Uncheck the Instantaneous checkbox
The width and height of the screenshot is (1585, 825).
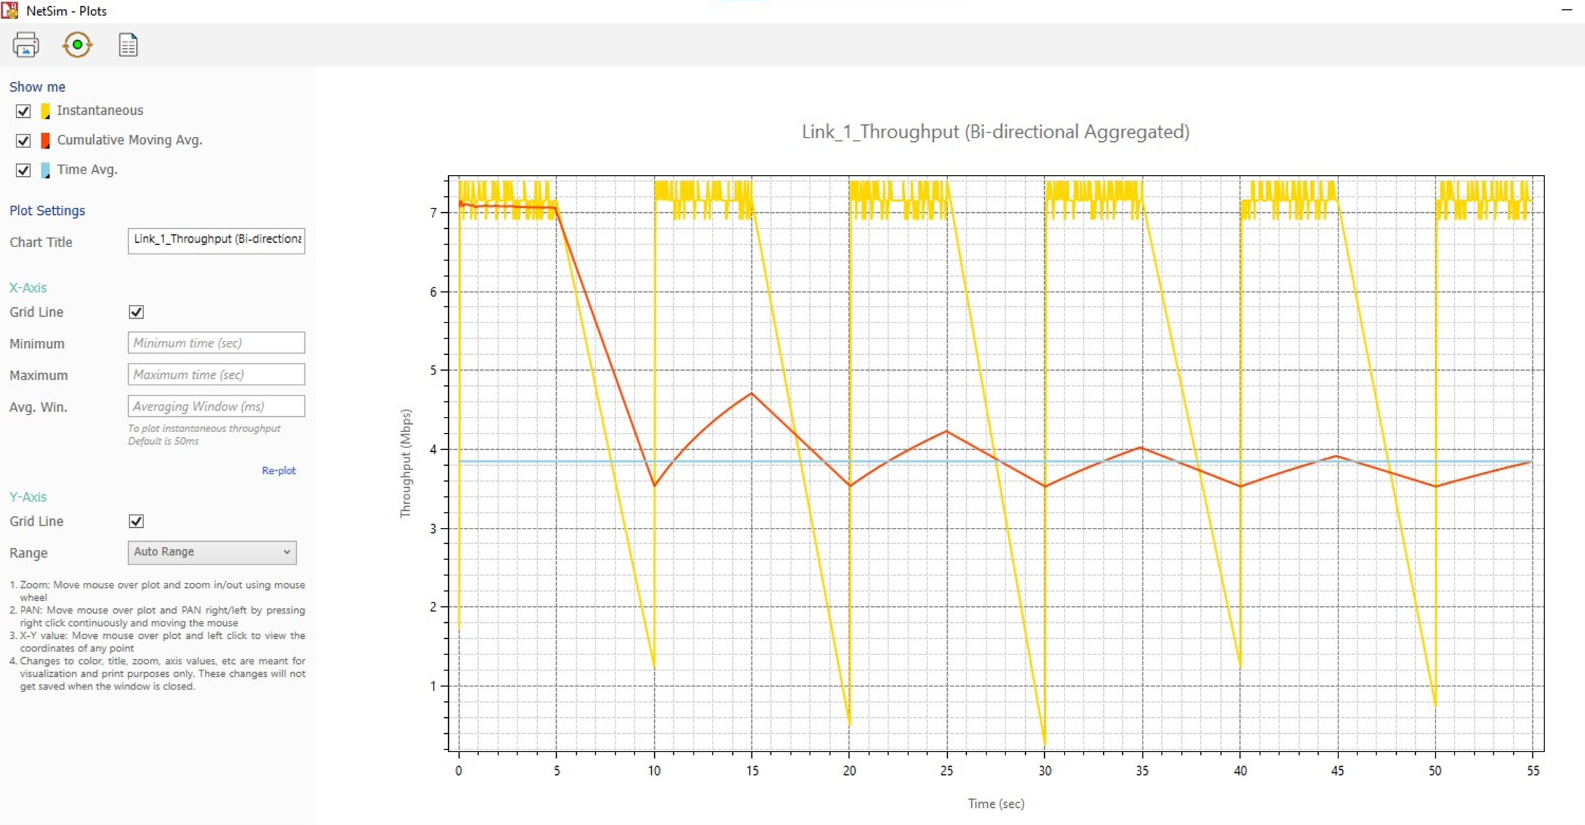click(x=23, y=111)
